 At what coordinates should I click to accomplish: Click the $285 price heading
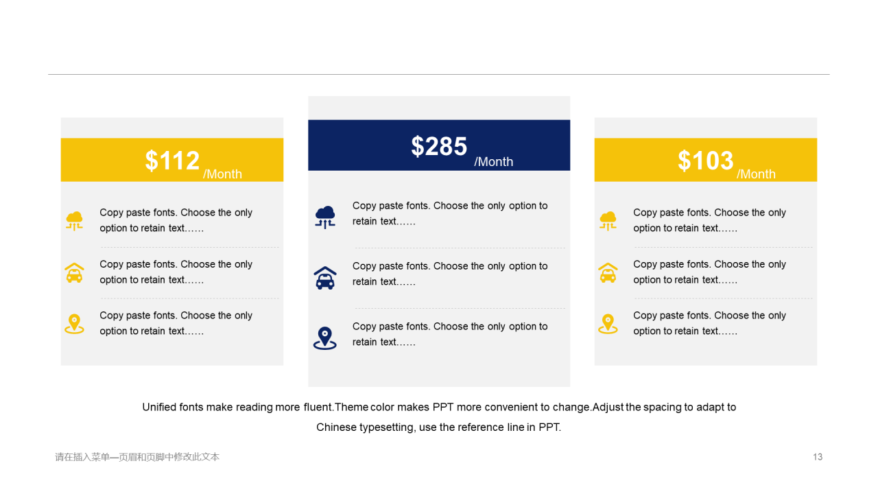[439, 146]
